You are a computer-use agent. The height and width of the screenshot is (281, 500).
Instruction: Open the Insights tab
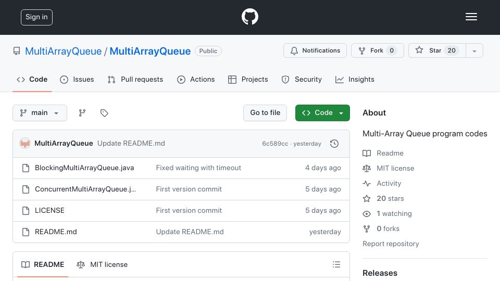pyautogui.click(x=355, y=79)
